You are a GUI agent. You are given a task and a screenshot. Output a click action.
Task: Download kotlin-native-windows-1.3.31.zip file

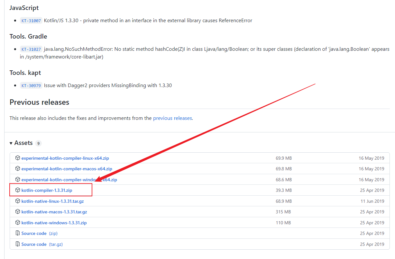pos(54,223)
